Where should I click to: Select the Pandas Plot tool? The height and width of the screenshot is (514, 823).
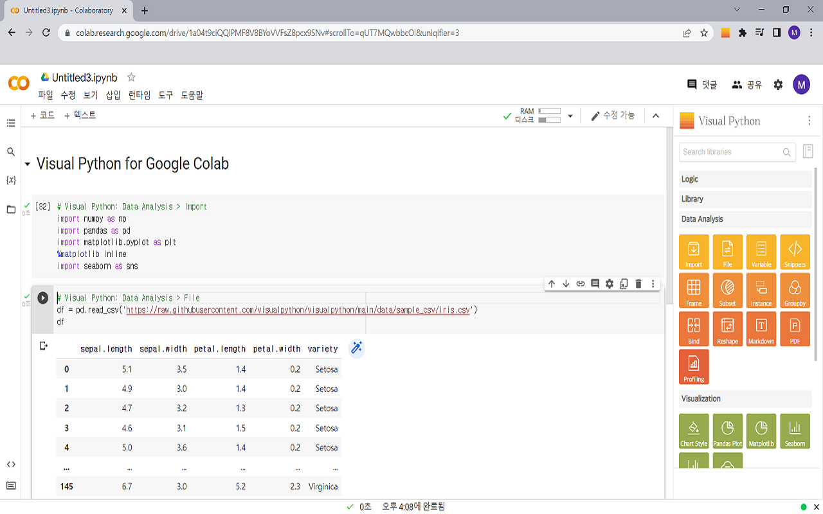pos(727,431)
